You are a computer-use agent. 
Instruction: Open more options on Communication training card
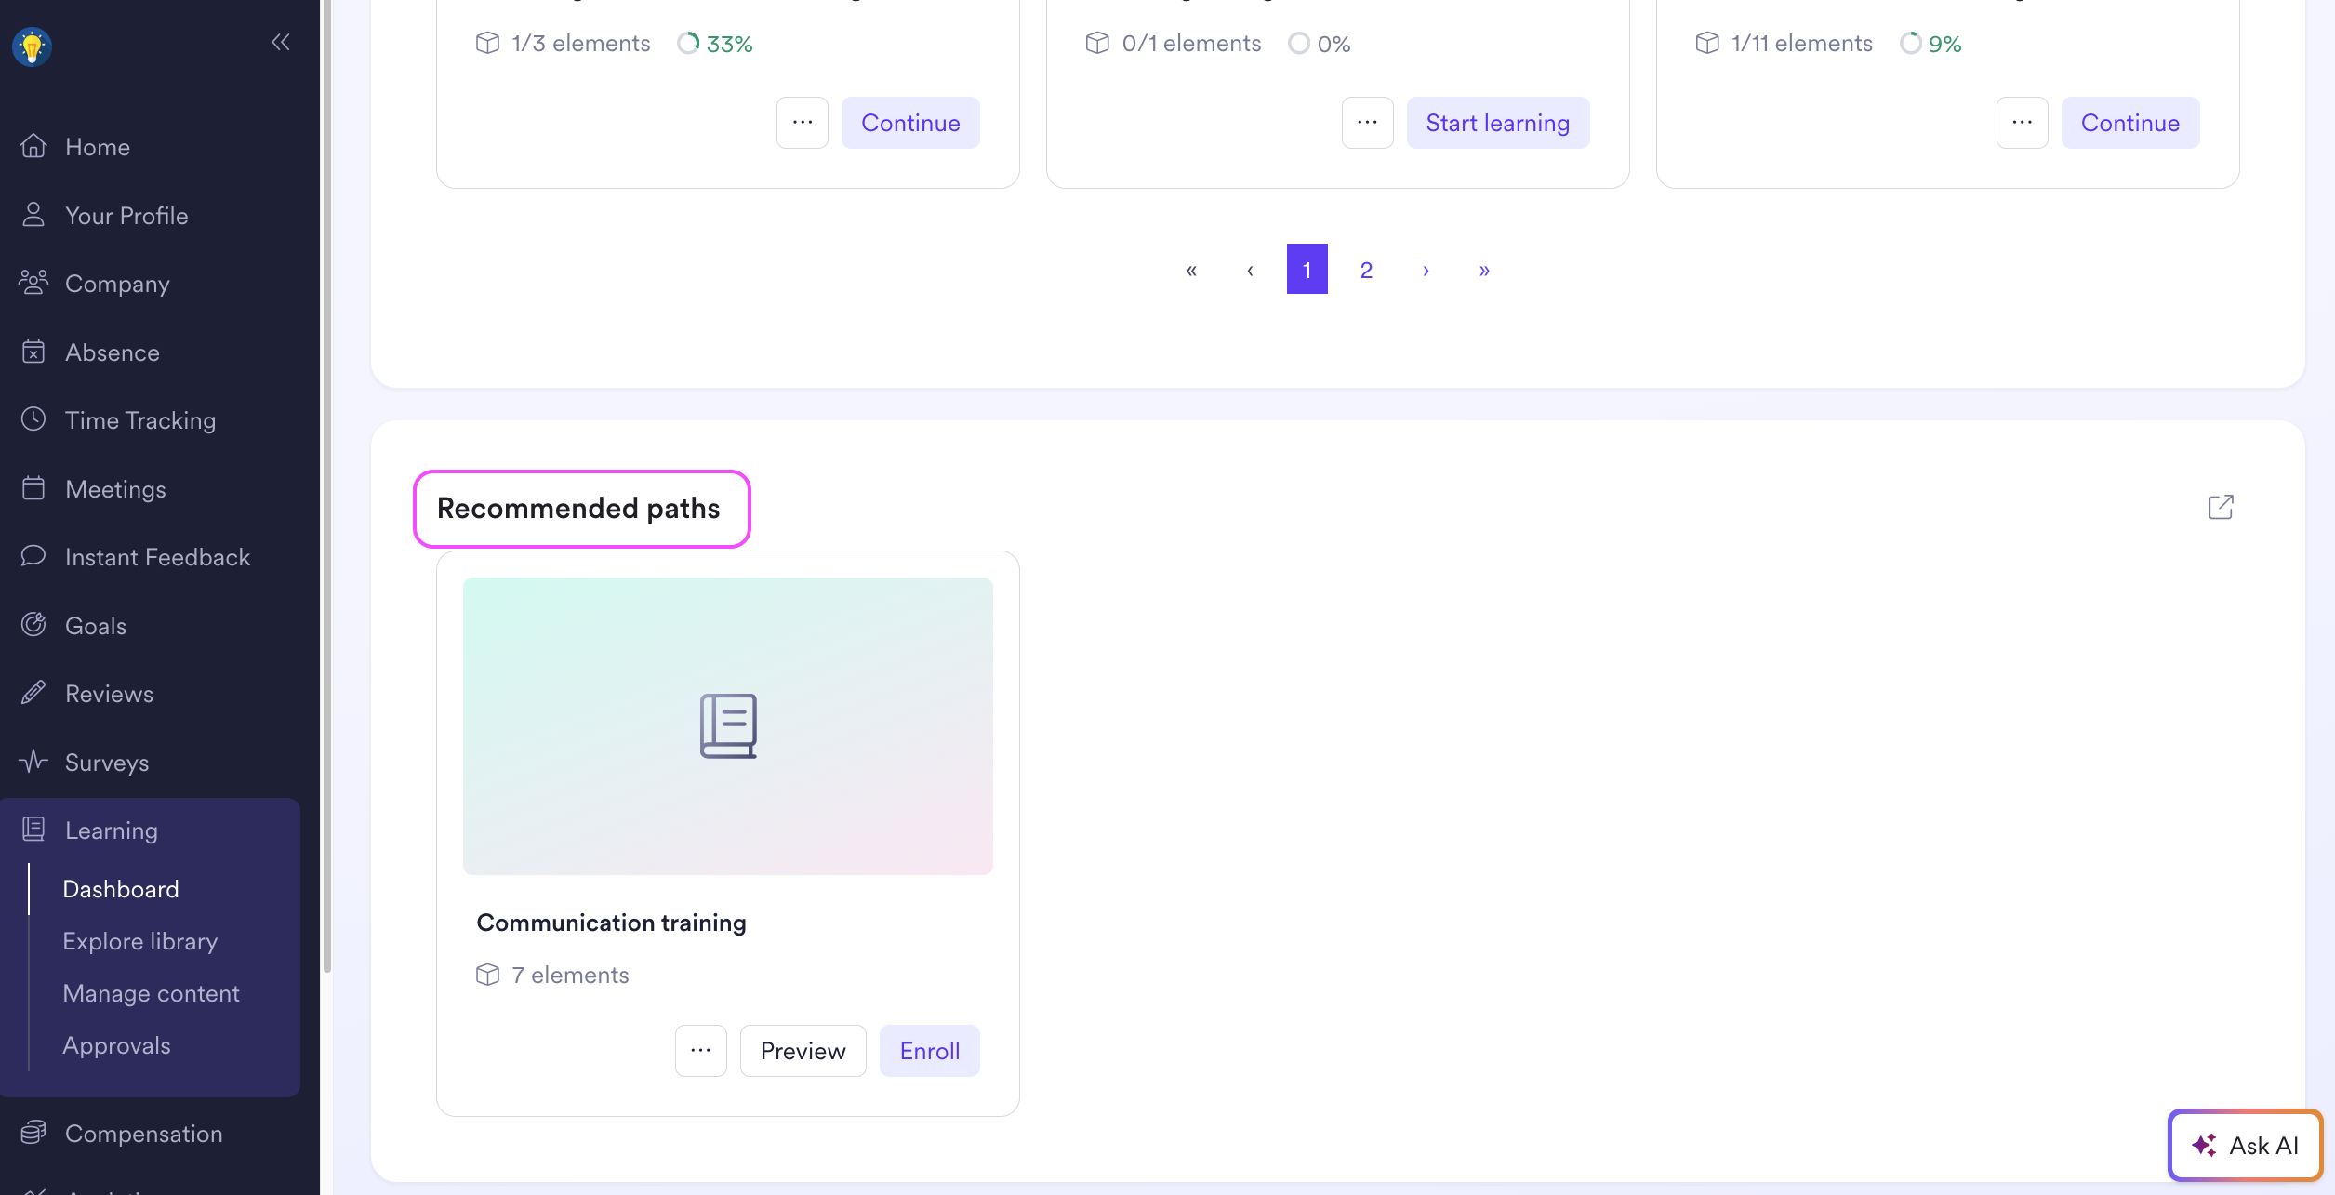(700, 1051)
